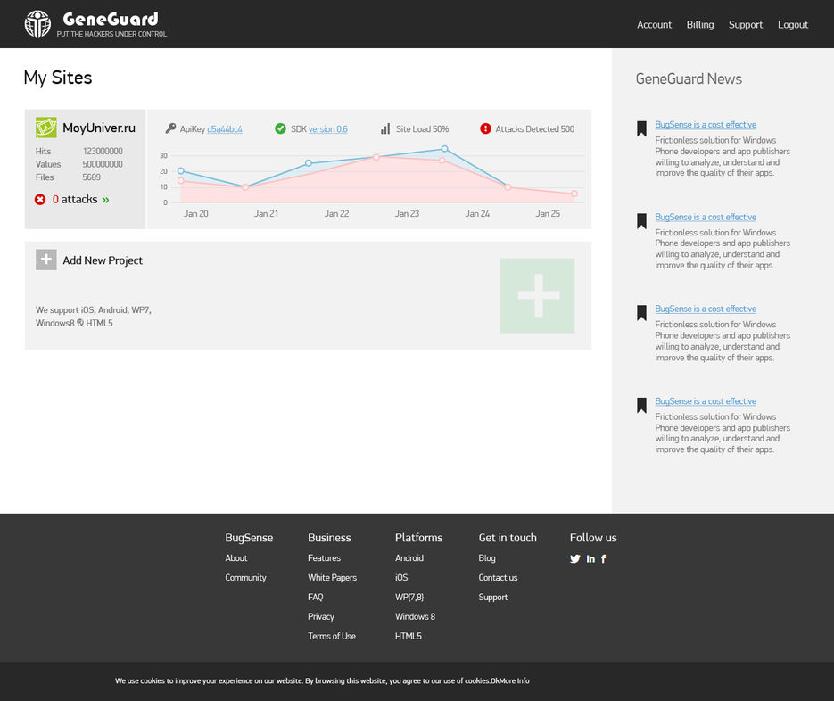Open the About footer link
Viewport: 834px width, 701px height.
236,558
